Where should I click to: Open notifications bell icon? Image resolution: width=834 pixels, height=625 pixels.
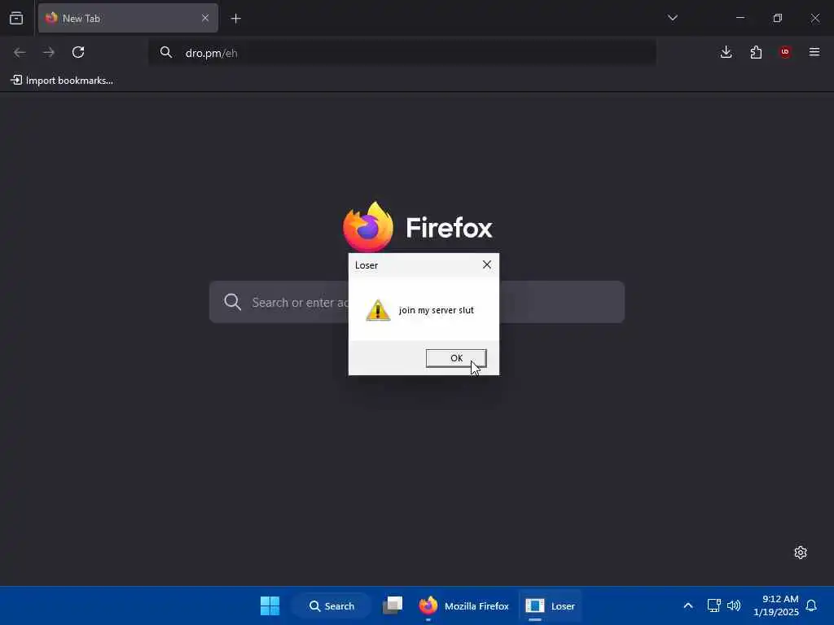pos(811,605)
